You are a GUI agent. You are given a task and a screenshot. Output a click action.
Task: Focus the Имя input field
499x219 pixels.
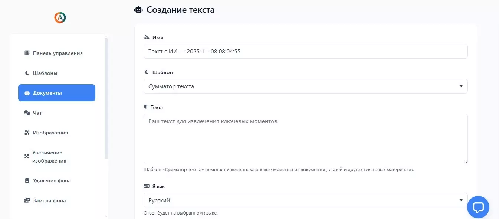[305, 51]
